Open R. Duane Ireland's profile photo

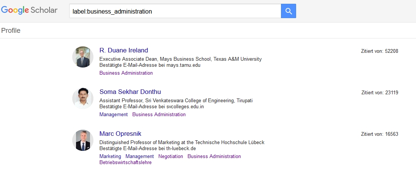tap(83, 57)
